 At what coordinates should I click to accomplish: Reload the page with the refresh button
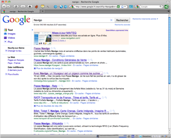pyautogui.click(x=16, y=7)
